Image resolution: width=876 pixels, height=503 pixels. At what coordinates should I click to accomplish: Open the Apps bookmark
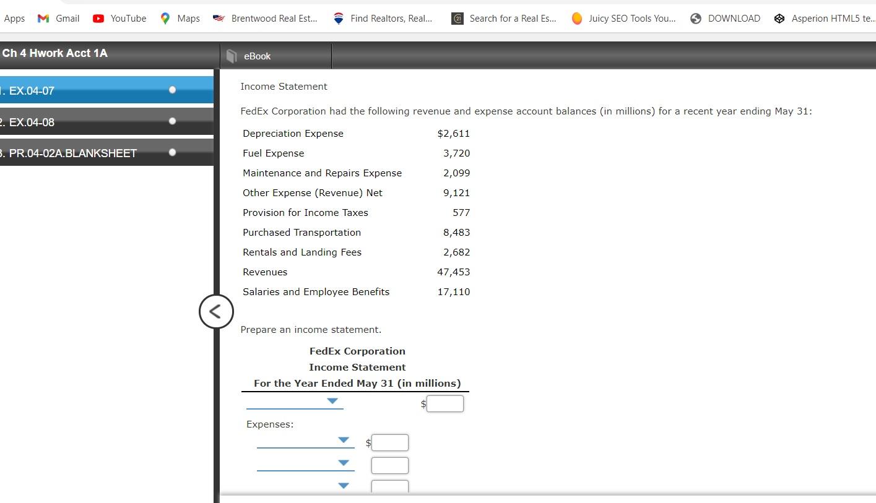pos(14,19)
